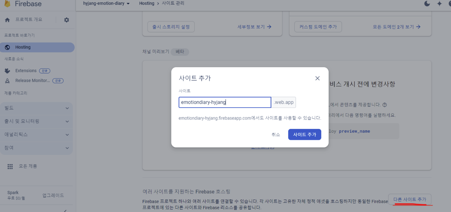Open 모든 제품 in sidebar
Viewport: 451px width, 212px height.
point(28,166)
